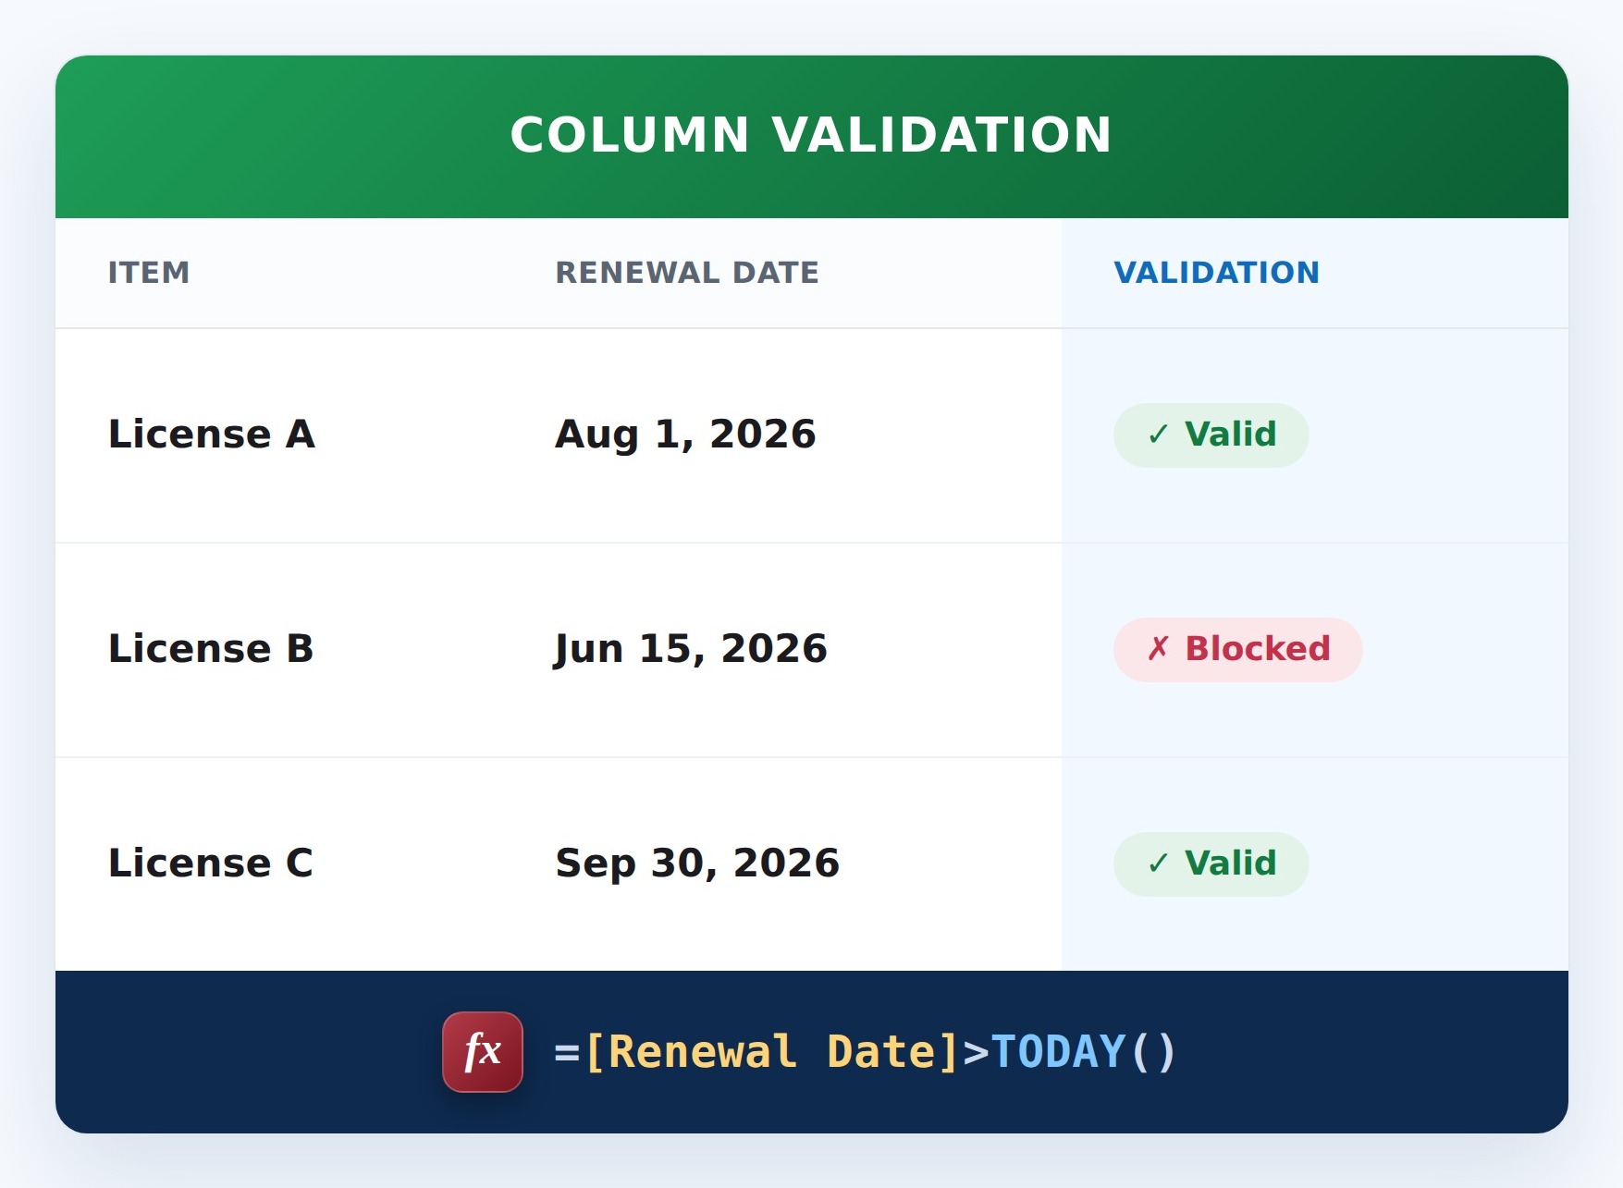Click the TODAY() function in formula
The width and height of the screenshot is (1623, 1188).
tap(1083, 1052)
